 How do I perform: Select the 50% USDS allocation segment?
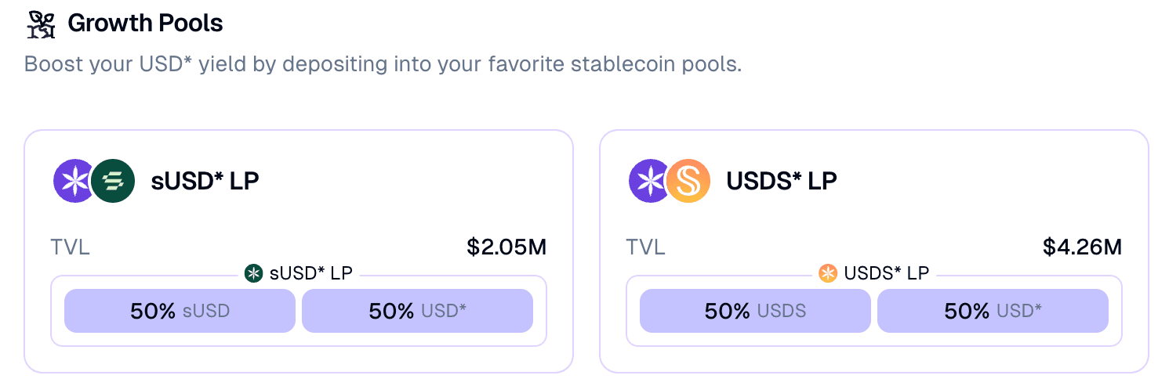coord(755,311)
